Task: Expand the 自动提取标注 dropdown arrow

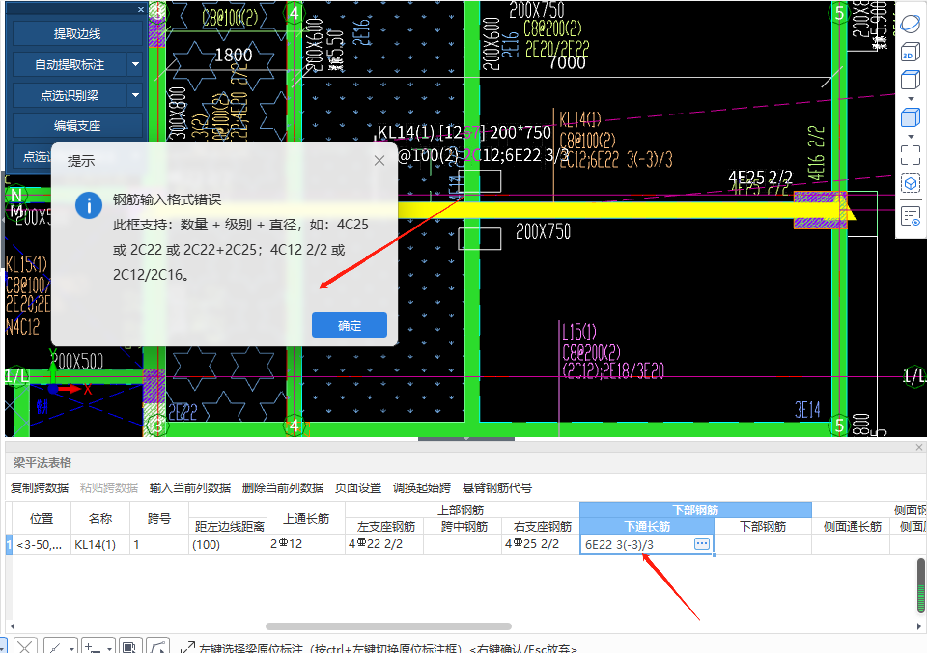Action: 136,64
